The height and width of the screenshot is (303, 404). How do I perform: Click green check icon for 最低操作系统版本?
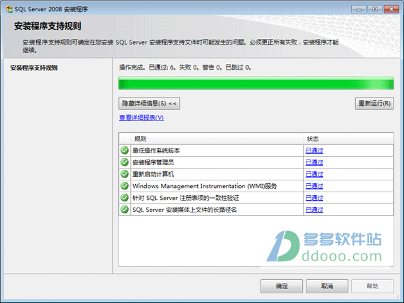coord(125,150)
